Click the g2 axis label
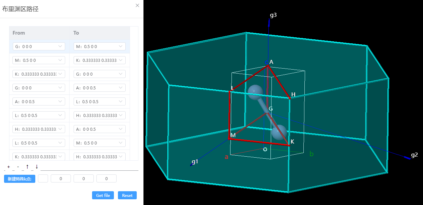The width and height of the screenshot is (423, 205). 415,155
